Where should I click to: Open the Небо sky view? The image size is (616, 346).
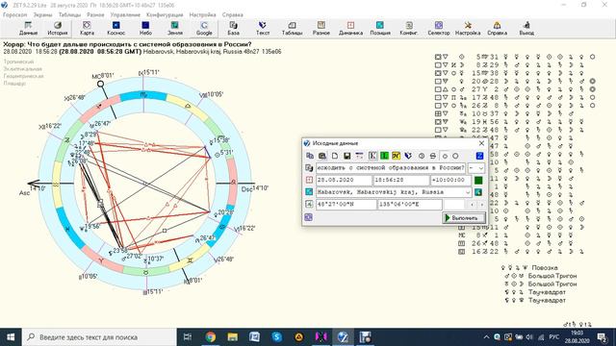tap(145, 29)
